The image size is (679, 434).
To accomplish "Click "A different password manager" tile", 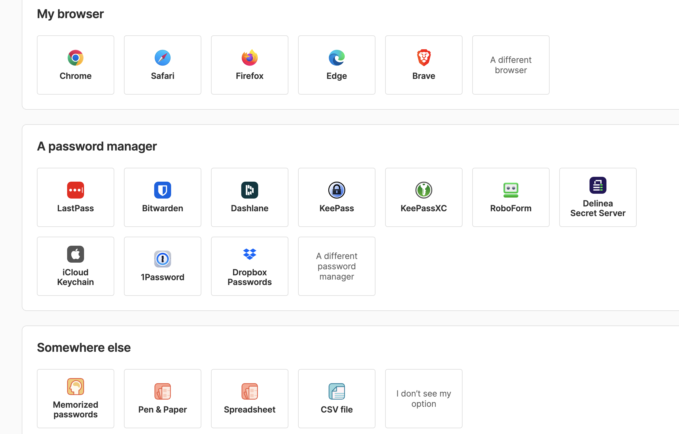I will click(x=337, y=266).
